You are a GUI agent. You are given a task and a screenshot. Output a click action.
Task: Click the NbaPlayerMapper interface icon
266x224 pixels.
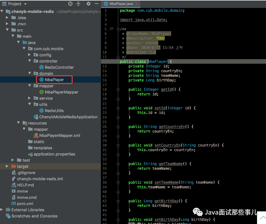click(42, 92)
